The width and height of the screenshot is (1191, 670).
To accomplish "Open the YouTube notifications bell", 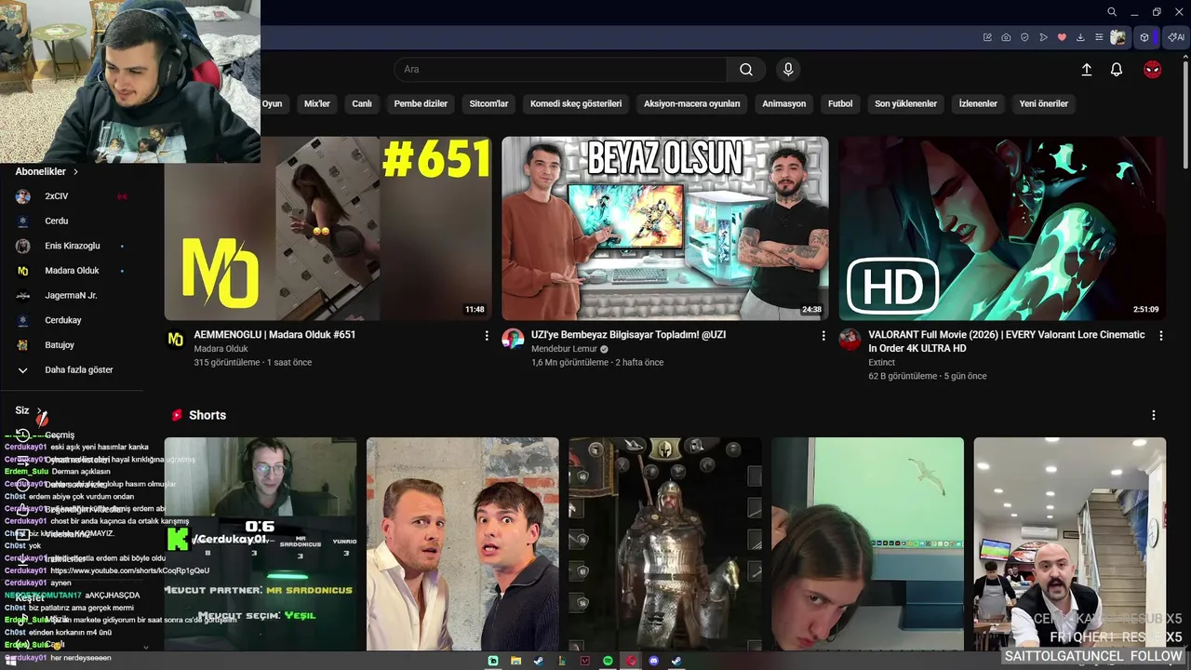I will [1117, 70].
